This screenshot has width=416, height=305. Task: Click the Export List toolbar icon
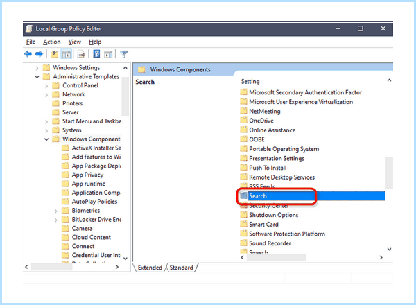pyautogui.click(x=81, y=54)
